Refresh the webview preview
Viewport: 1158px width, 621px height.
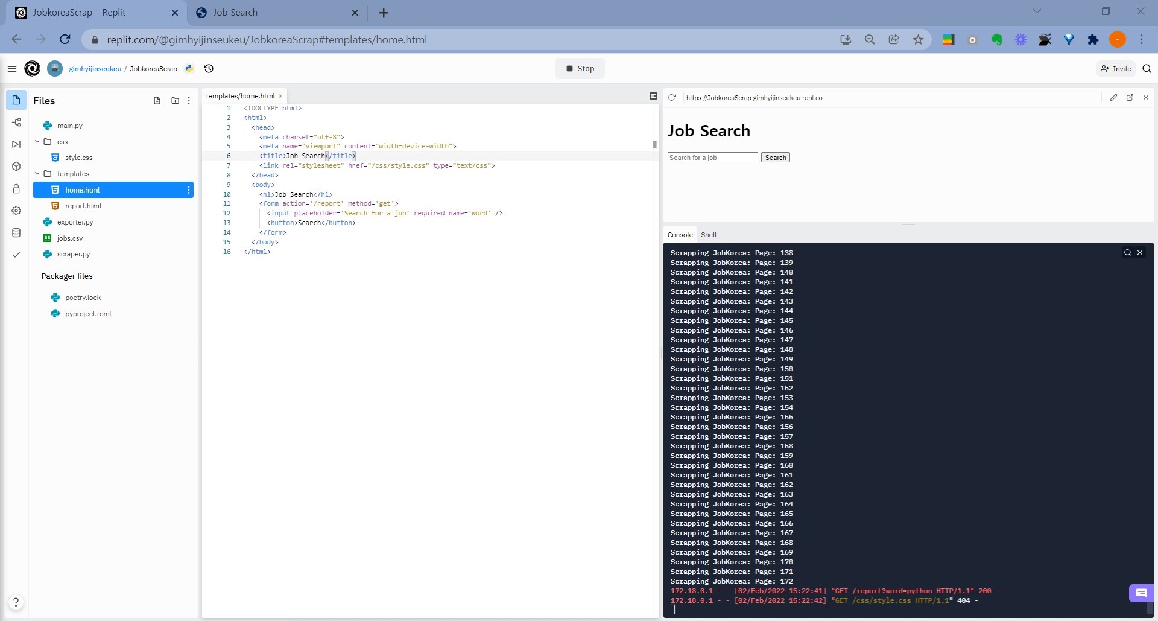(x=672, y=97)
